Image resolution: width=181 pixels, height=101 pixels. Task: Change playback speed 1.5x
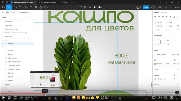coord(160,97)
